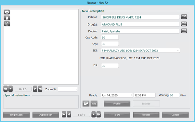The height and width of the screenshot is (122, 195).
Task: Click the Drug(s) field showing ATACAND PLUS
Action: (x=140, y=24)
